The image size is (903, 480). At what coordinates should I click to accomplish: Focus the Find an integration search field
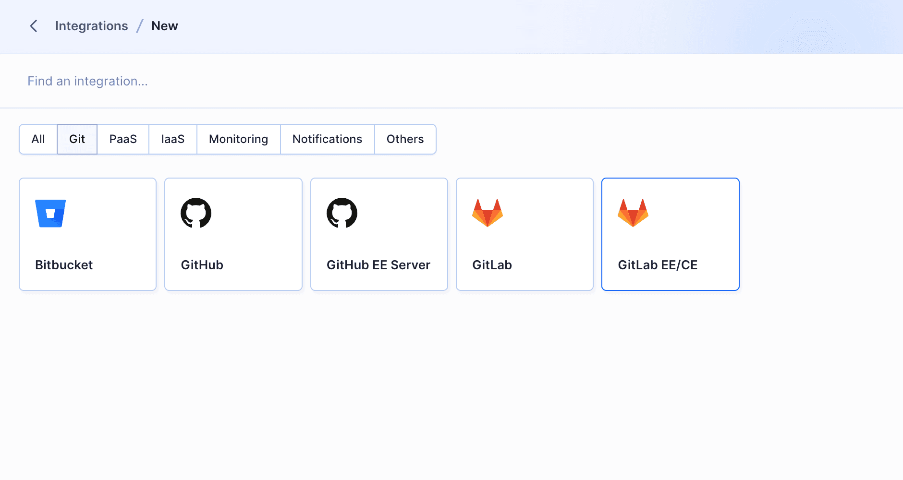451,81
